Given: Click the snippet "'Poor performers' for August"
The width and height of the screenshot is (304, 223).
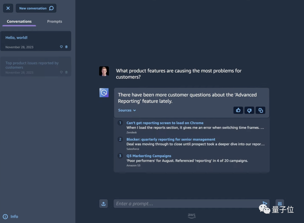Looking at the screenshot, I should click(187, 160).
